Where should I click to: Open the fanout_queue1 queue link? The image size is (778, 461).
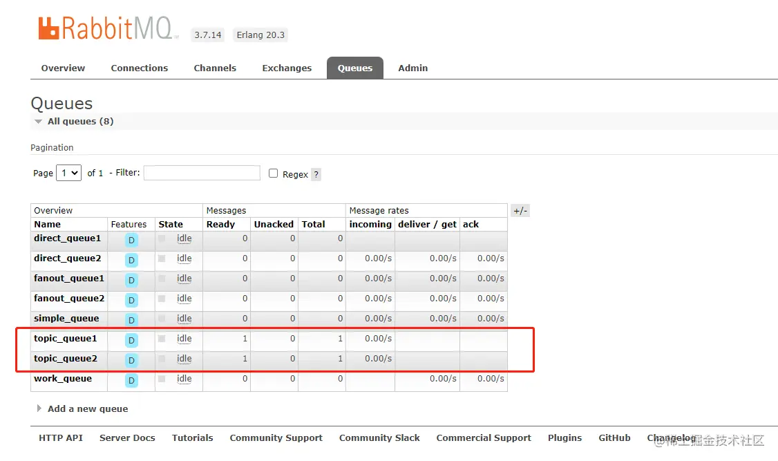click(x=69, y=279)
